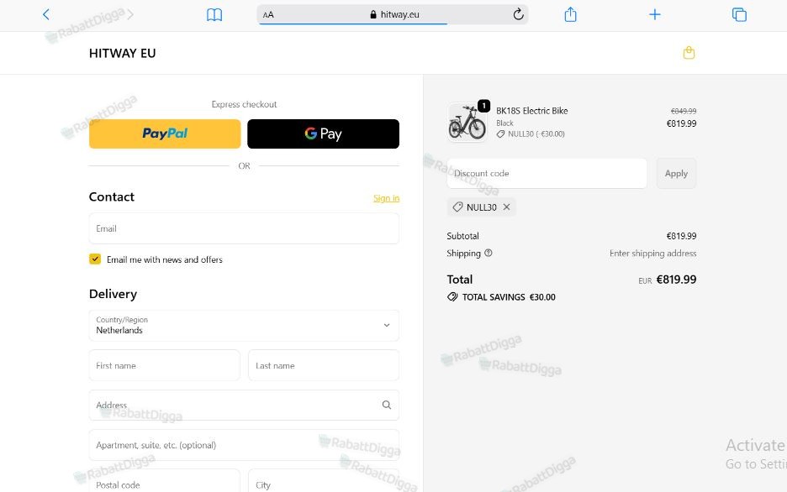Follow the Sign in link
Screen dimensions: 787x492
[387, 198]
